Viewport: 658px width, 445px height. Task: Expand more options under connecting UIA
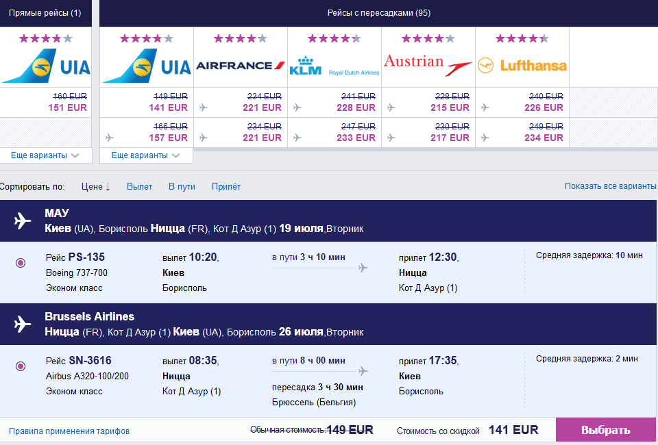(146, 155)
